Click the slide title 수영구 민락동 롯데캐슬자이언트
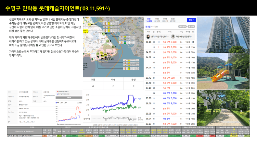The image size is (257, 144). tap(58, 8)
